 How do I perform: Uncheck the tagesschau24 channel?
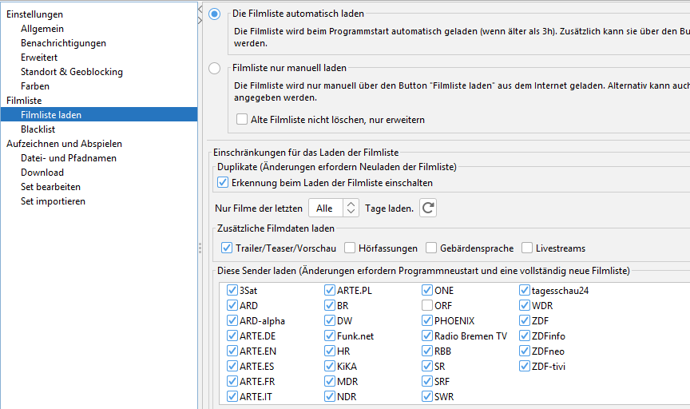[525, 291]
